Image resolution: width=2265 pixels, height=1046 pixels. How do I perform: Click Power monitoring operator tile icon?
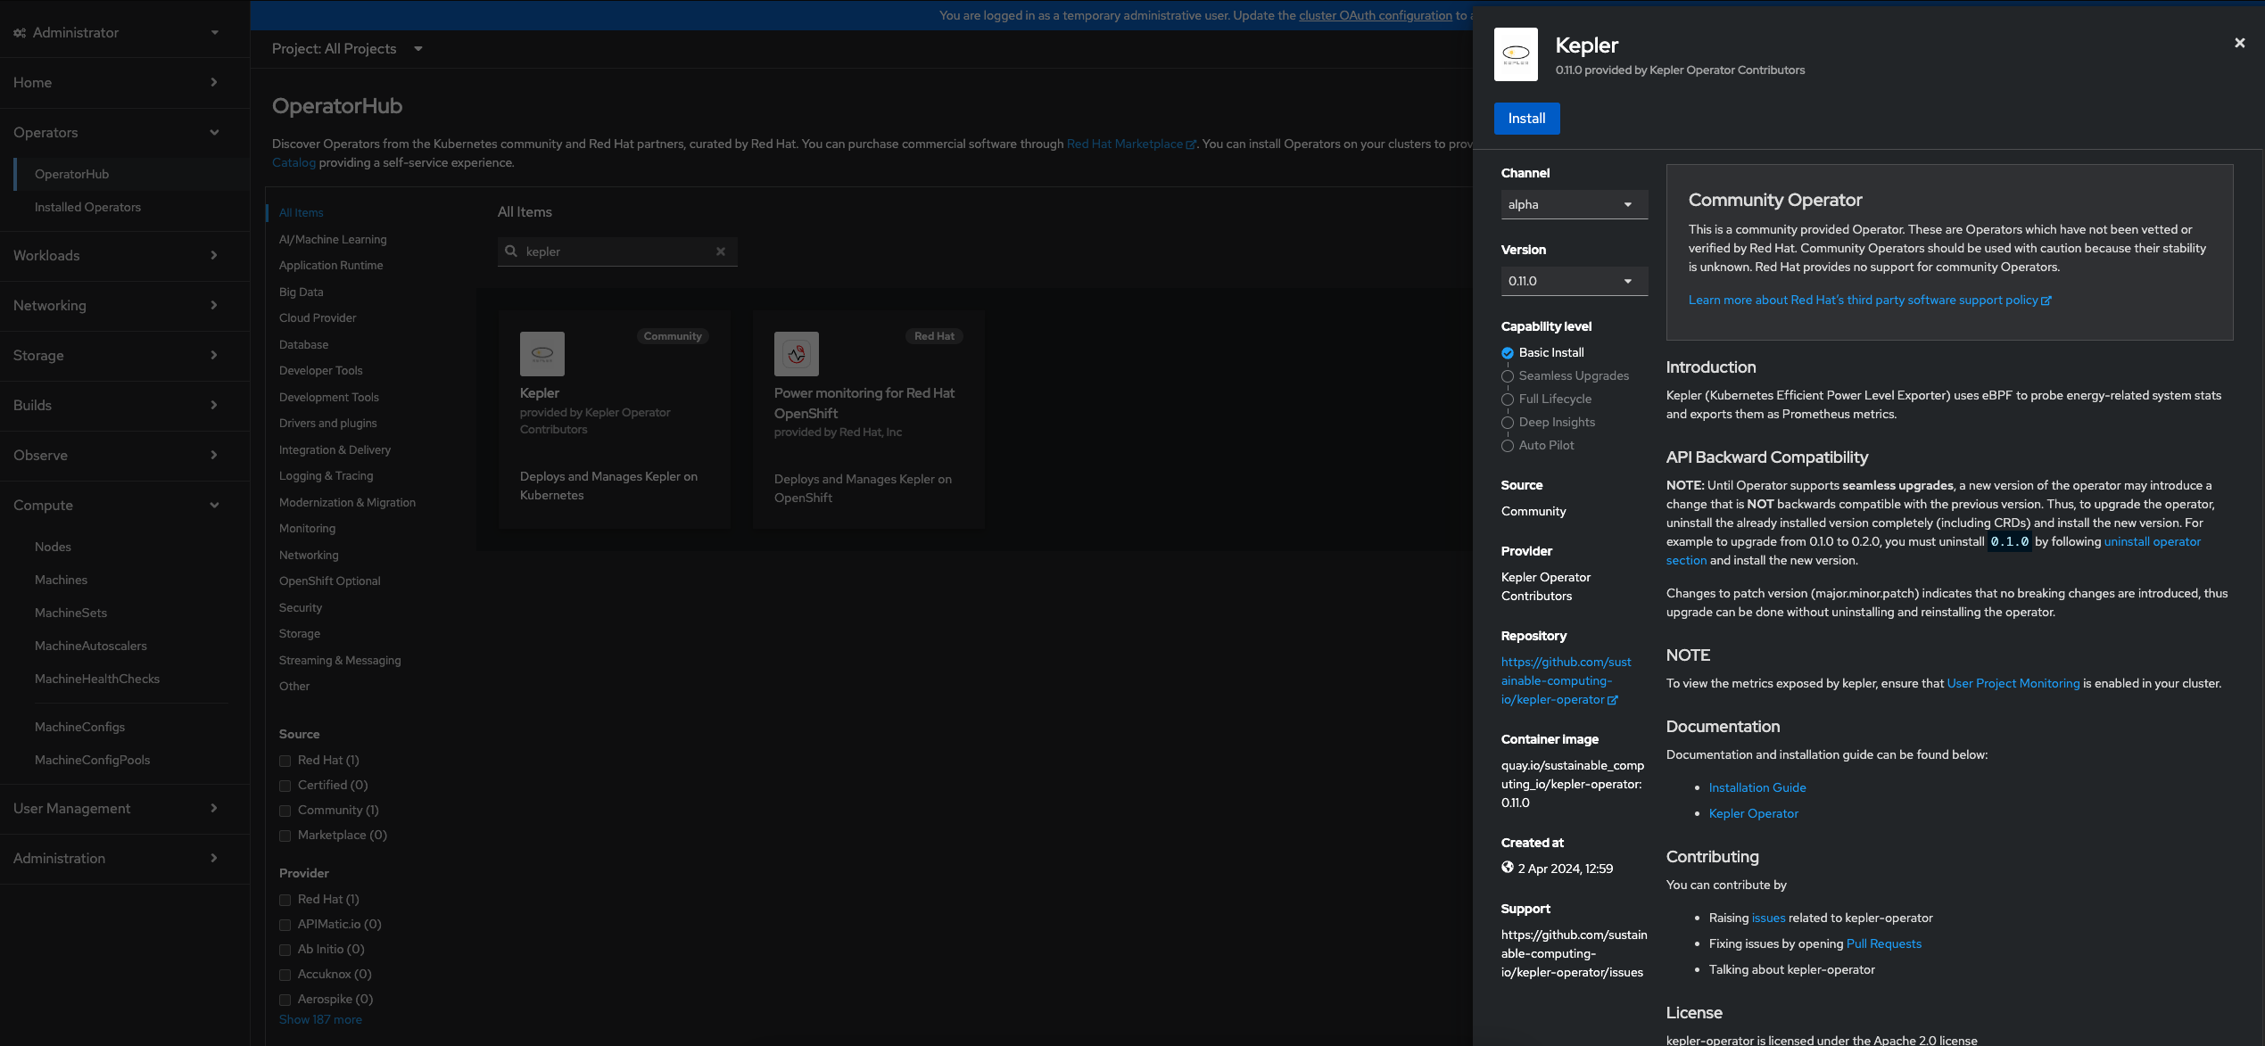click(796, 354)
